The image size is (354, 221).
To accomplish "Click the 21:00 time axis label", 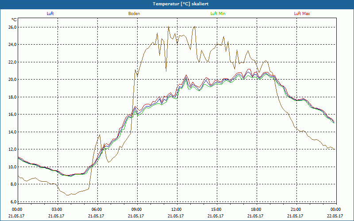I will coord(296,210).
